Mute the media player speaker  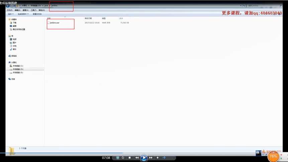[x=158, y=158]
